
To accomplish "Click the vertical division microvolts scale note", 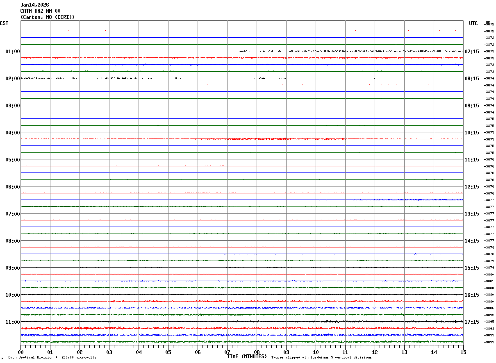I will point(52,358).
